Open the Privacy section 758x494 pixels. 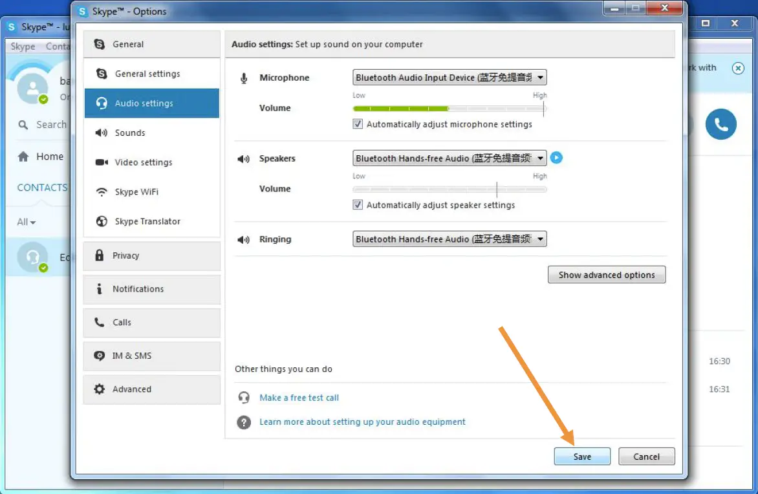tap(151, 255)
